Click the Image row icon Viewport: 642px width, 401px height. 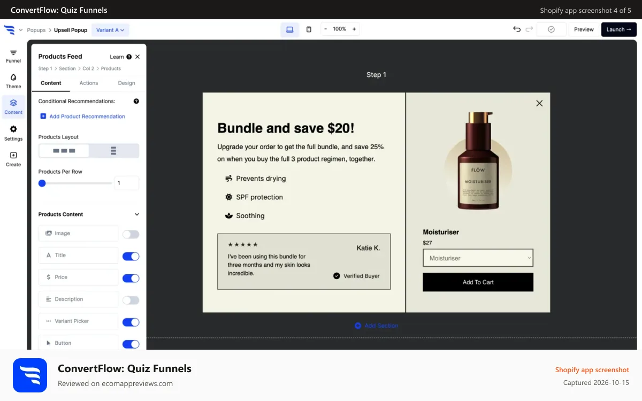click(x=48, y=233)
